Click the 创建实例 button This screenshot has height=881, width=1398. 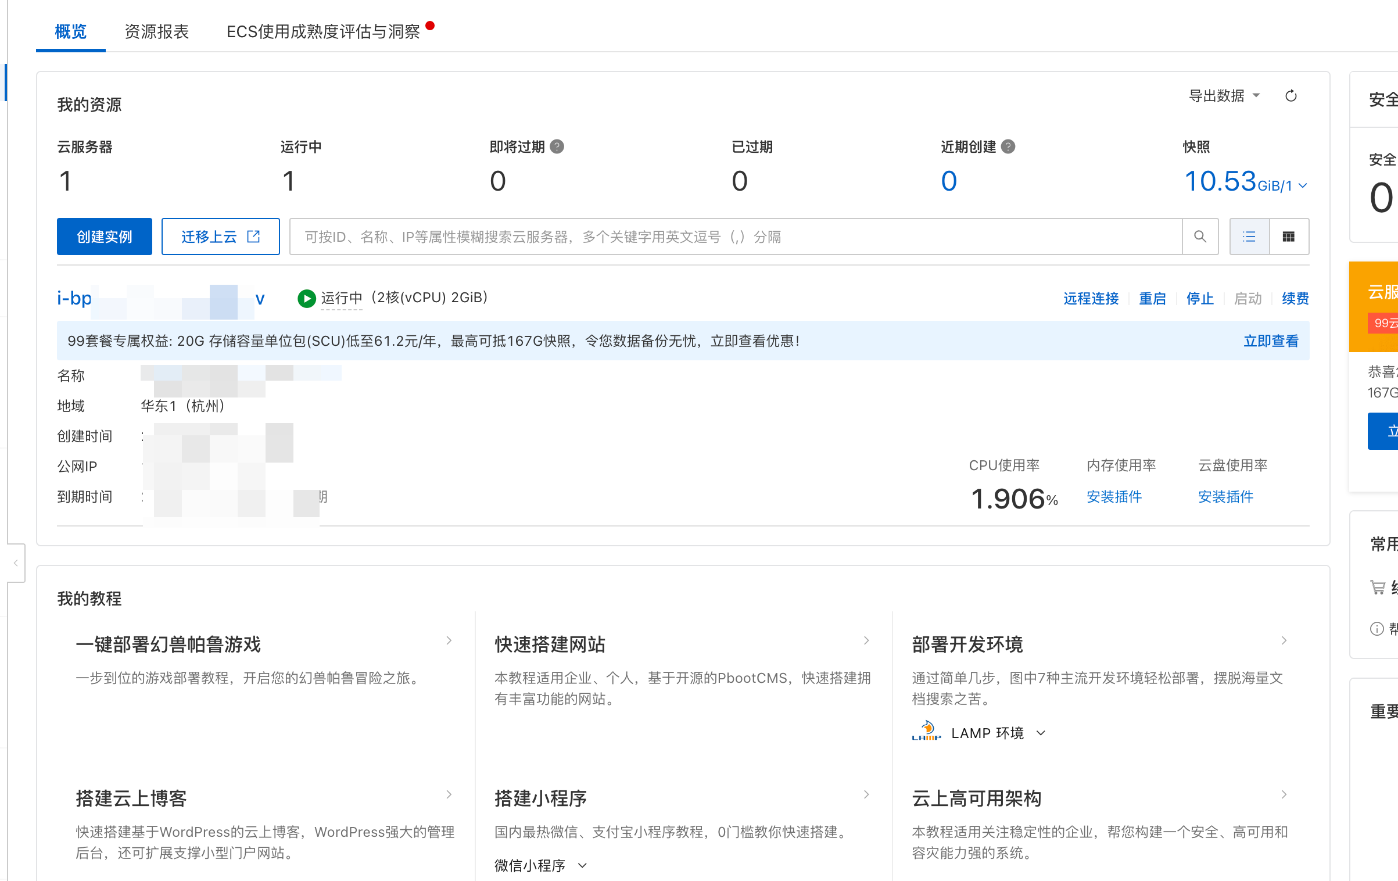point(105,237)
